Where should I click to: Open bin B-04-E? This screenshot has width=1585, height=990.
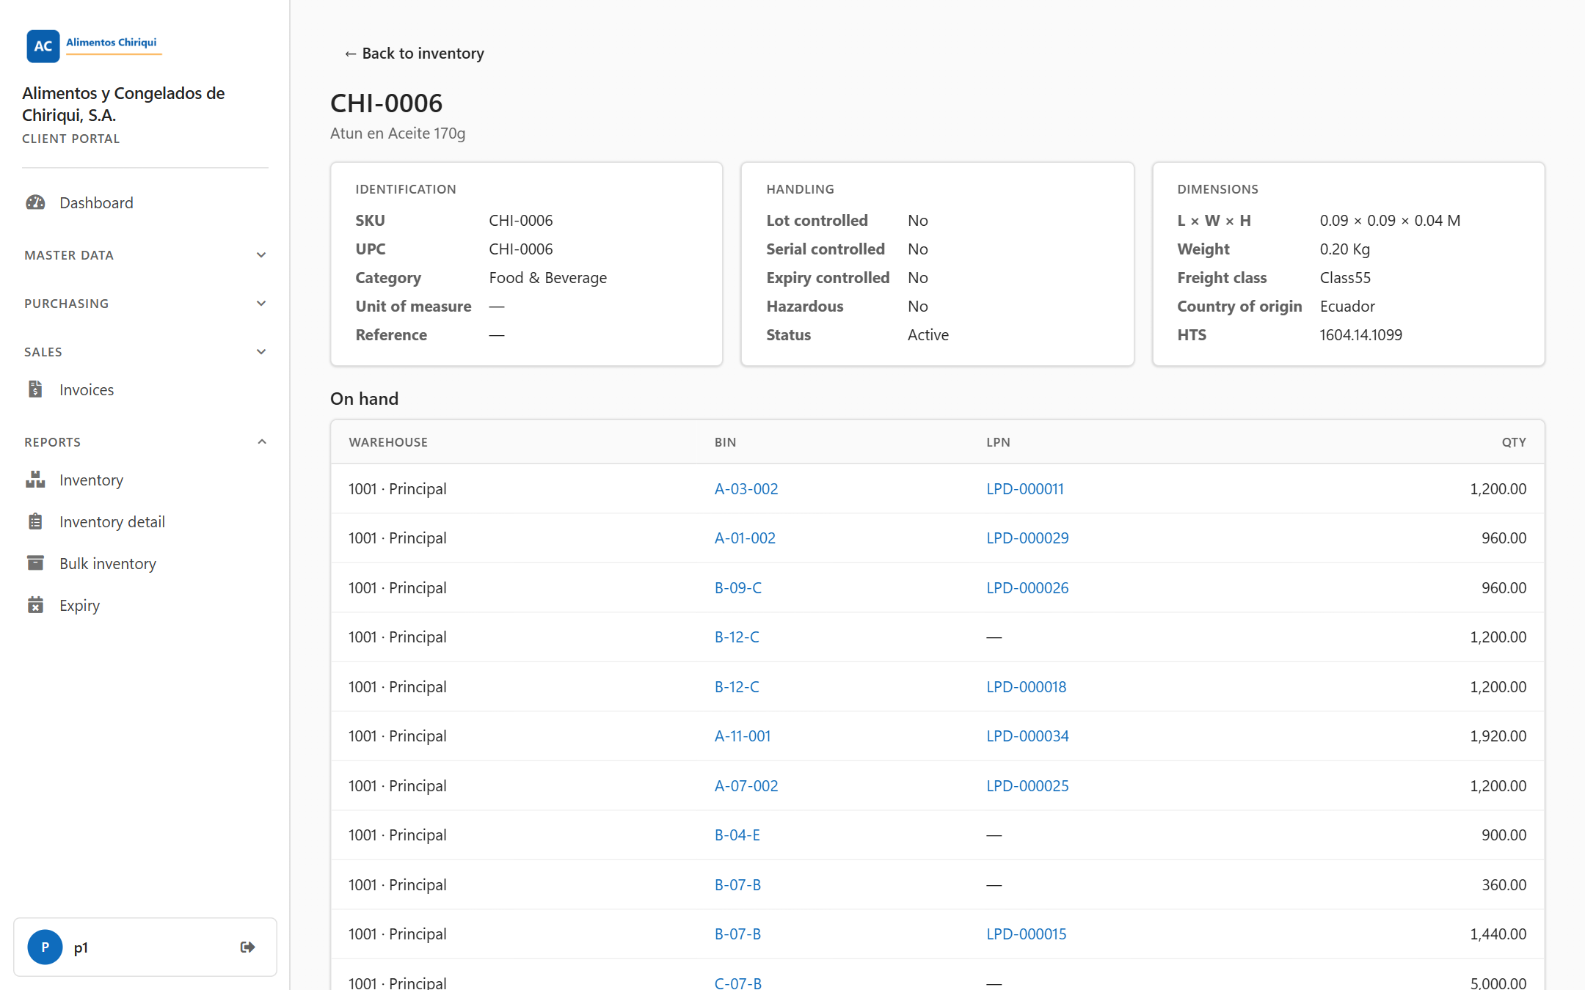coord(737,835)
